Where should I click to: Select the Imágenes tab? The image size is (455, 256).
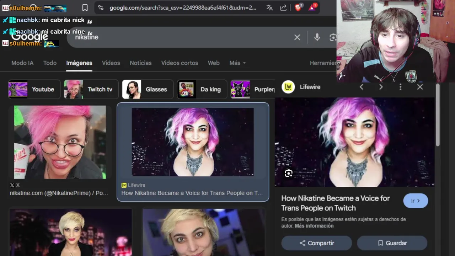(79, 63)
